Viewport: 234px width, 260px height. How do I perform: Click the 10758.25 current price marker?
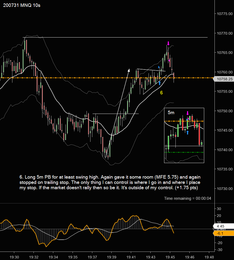(223, 79)
